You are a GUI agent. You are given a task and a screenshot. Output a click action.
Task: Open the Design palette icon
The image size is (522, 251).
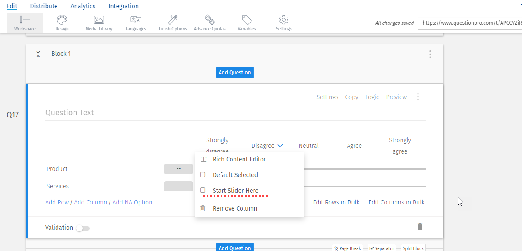pyautogui.click(x=62, y=20)
